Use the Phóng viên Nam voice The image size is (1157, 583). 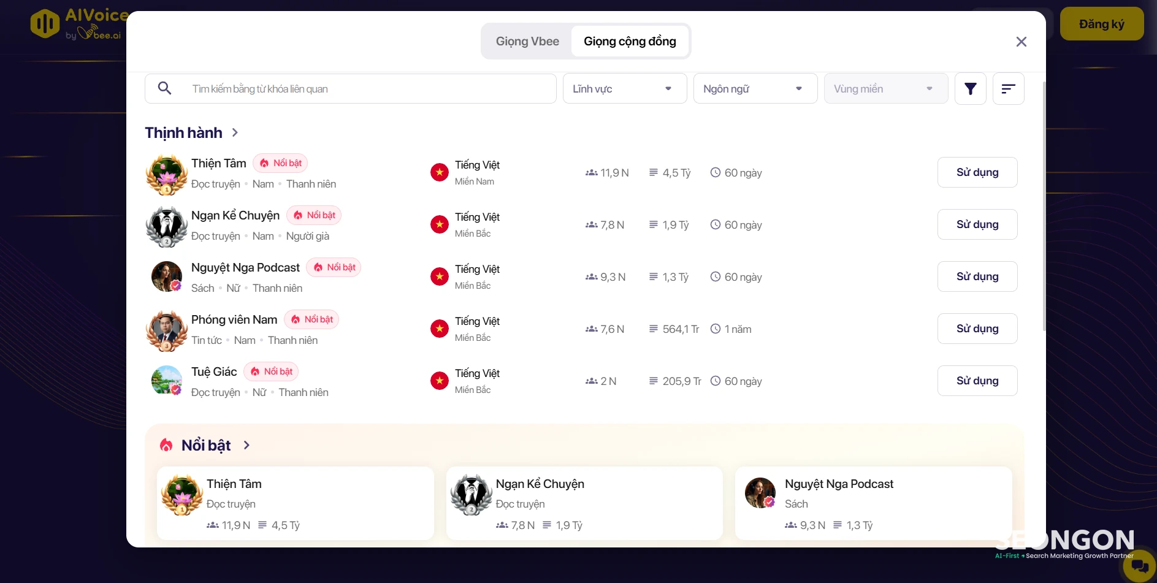[977, 329]
